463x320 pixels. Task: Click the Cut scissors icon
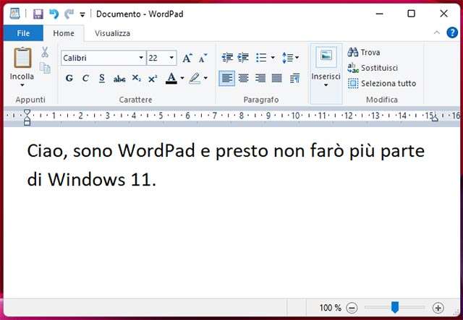[x=45, y=52]
